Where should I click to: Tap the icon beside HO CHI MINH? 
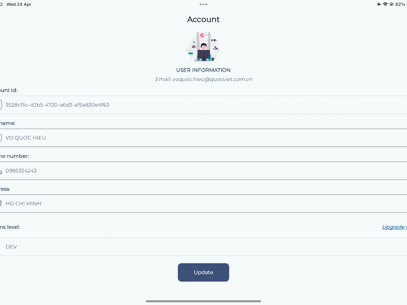pyautogui.click(x=1, y=203)
